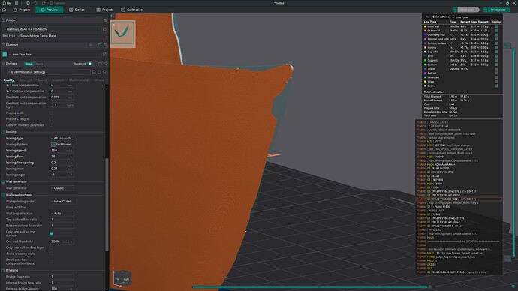
Task: Toggle the Advanced settings switch
Action: pos(89,64)
